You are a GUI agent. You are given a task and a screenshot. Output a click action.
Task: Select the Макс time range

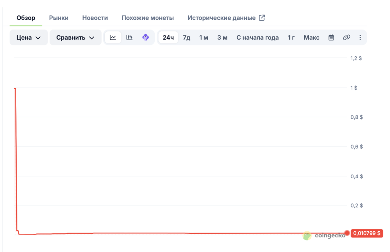click(x=312, y=37)
